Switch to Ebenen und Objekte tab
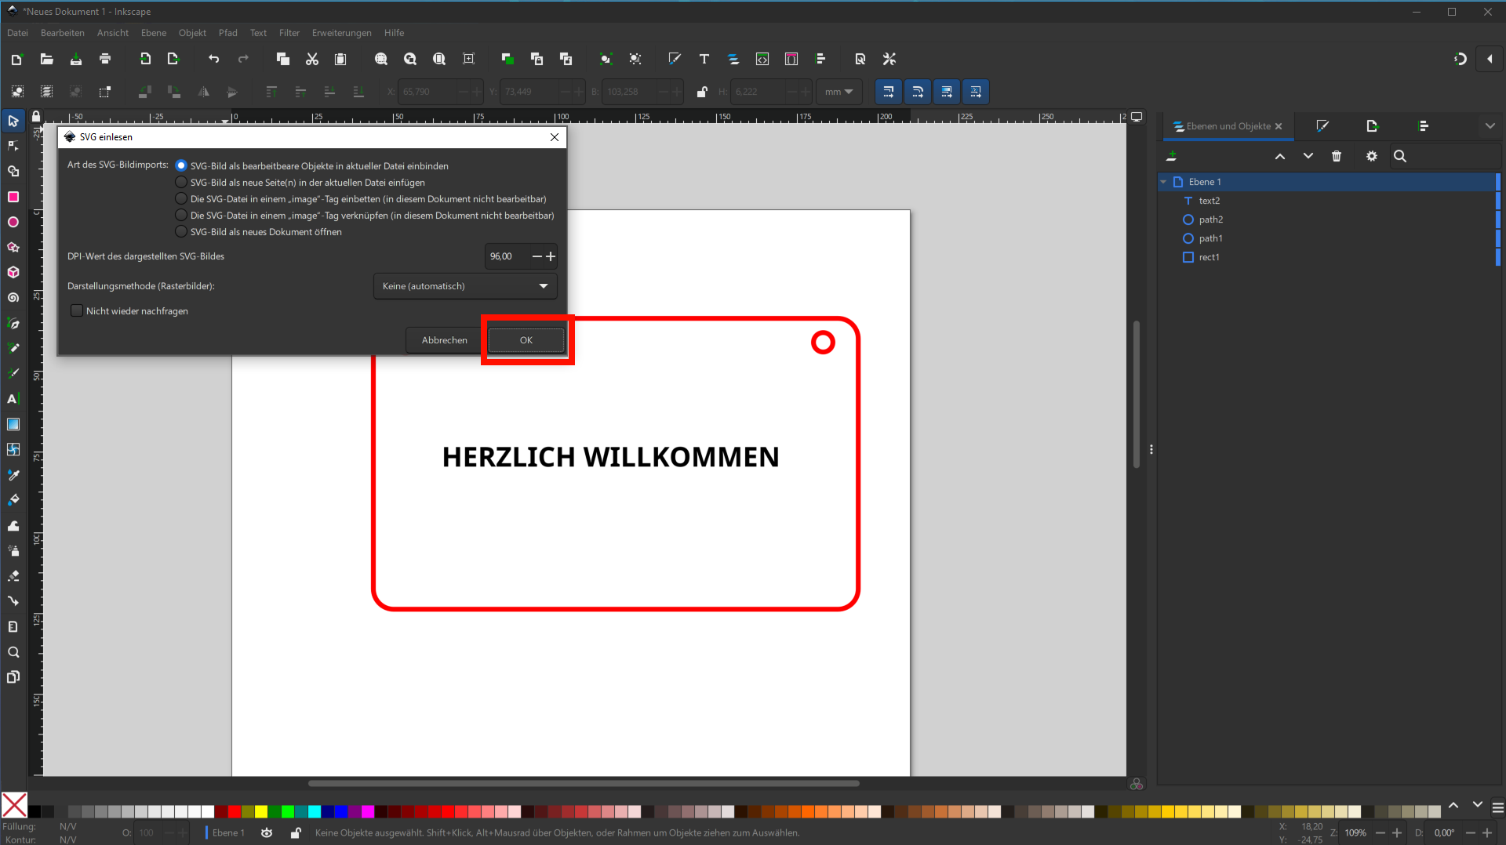This screenshot has width=1506, height=845. 1228,126
